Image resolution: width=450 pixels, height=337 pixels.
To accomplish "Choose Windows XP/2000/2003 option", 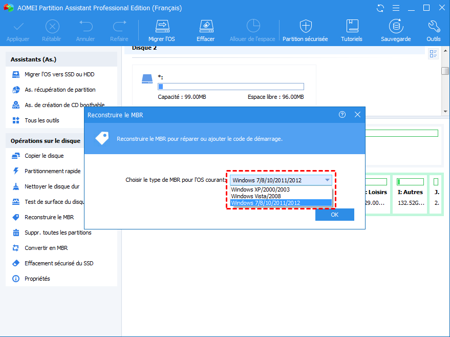I will click(x=281, y=189).
